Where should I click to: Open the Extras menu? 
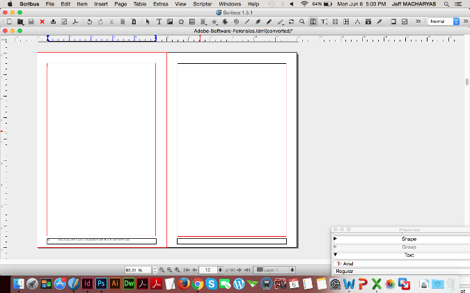(161, 4)
